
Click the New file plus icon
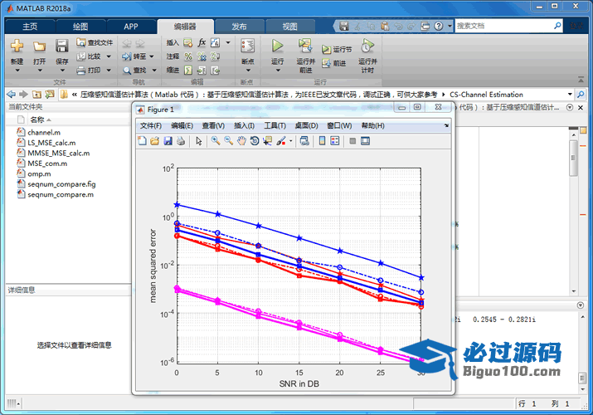coord(17,46)
